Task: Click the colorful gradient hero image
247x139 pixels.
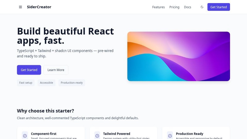Action: coord(179,57)
